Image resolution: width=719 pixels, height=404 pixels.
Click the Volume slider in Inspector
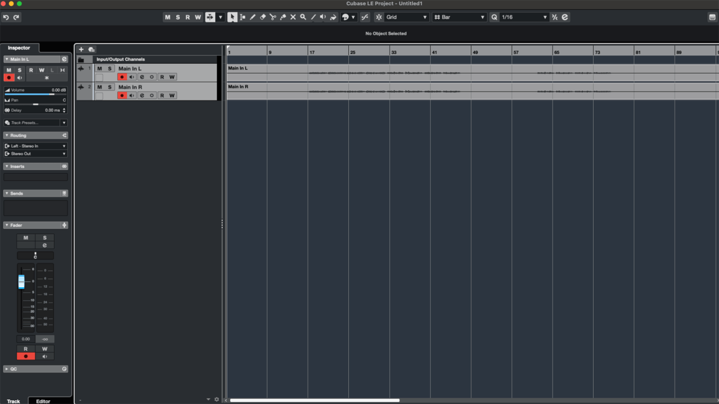pyautogui.click(x=36, y=94)
